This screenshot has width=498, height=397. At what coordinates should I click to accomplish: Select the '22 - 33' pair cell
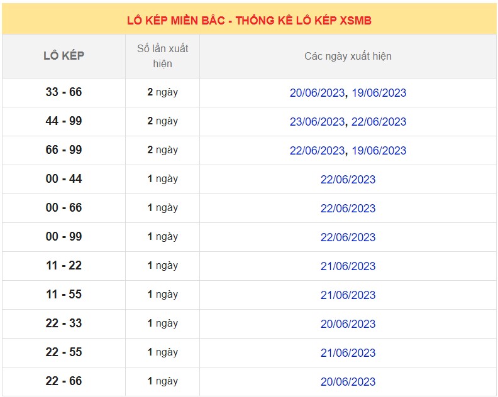click(x=64, y=323)
